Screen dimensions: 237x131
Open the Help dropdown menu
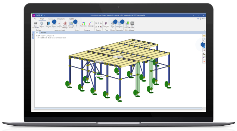(x=203, y=19)
